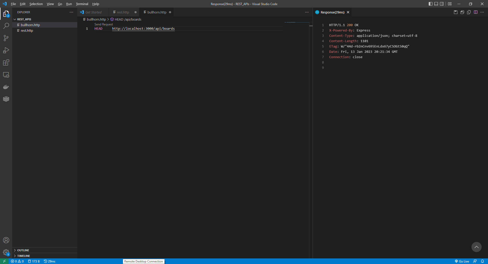Toggle bottom panel layout button

[x=436, y=4]
